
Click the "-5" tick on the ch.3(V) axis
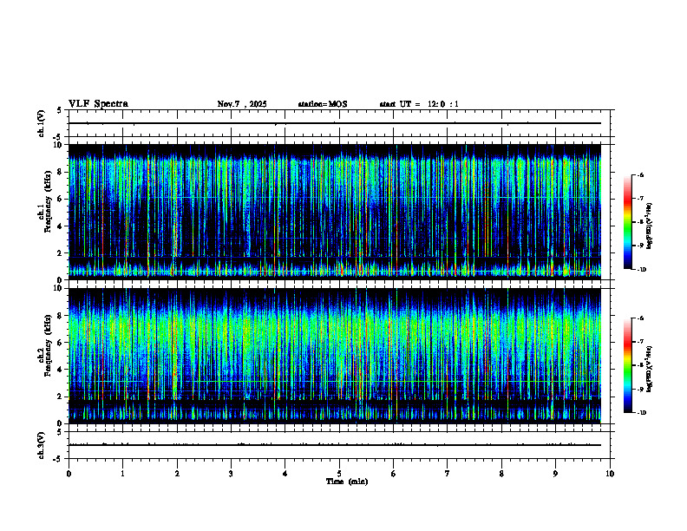click(57, 459)
